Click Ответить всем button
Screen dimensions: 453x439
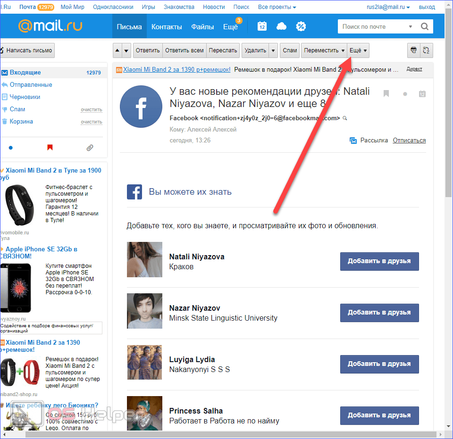[x=185, y=50]
